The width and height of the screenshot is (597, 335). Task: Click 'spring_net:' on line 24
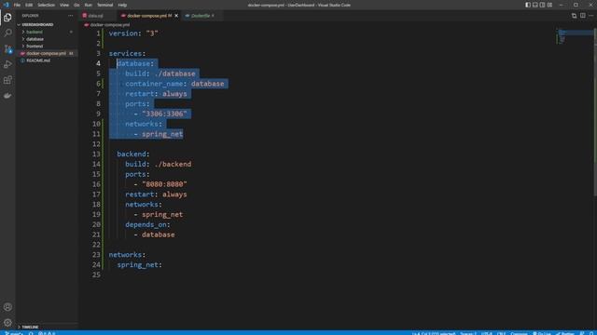click(x=140, y=264)
